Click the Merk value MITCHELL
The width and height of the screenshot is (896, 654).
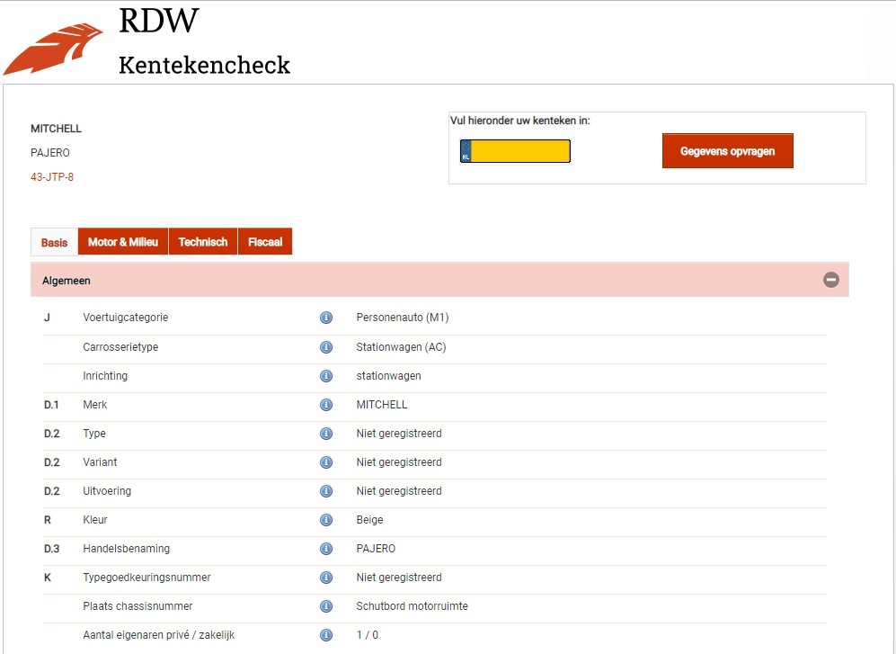[382, 405]
